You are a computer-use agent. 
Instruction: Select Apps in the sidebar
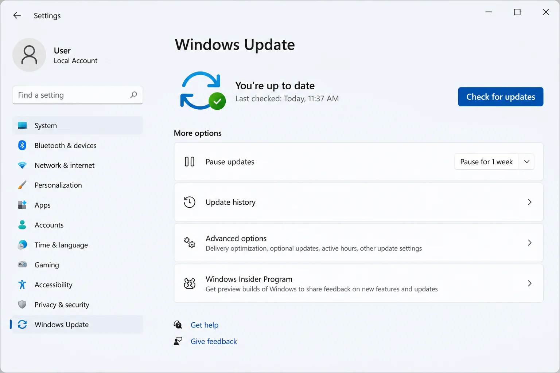(78, 205)
